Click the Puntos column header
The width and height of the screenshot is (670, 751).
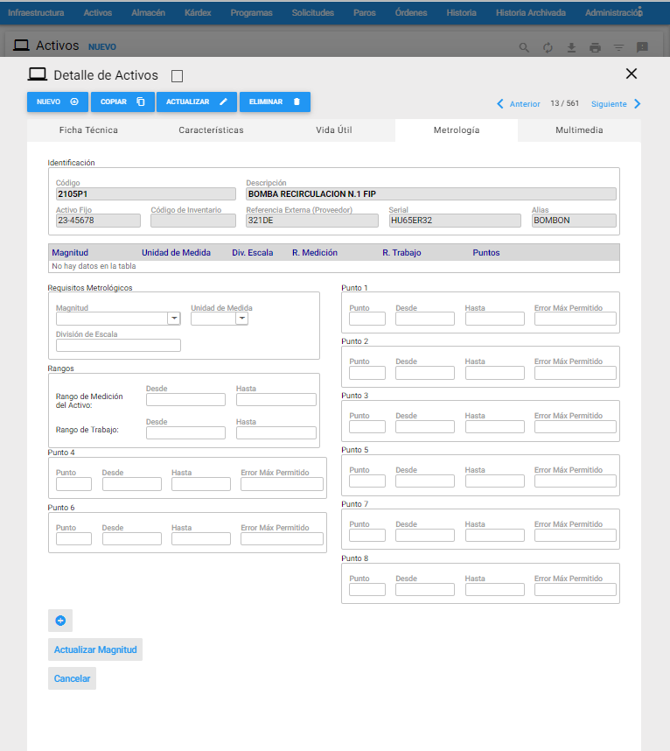[x=486, y=253]
